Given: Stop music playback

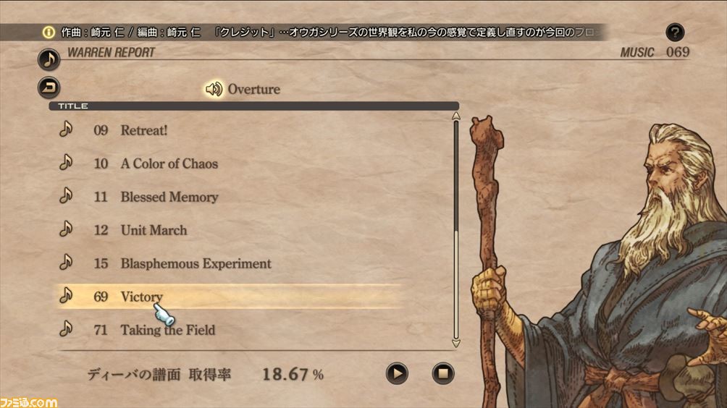Looking at the screenshot, I should pos(442,373).
